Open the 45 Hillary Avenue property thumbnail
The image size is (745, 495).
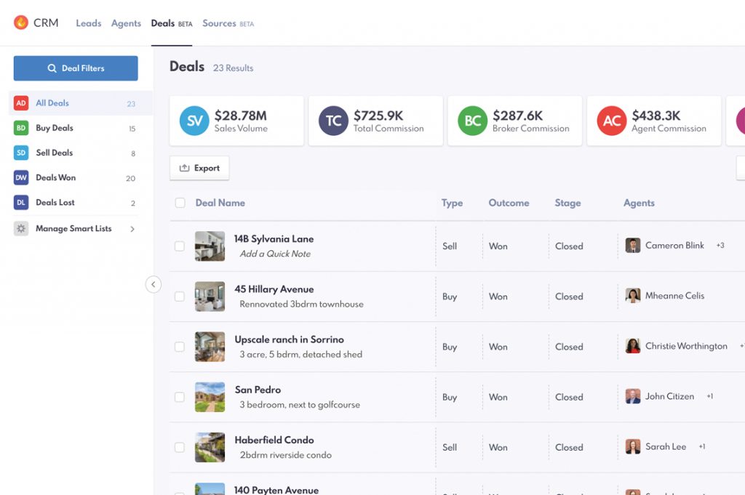pos(210,297)
